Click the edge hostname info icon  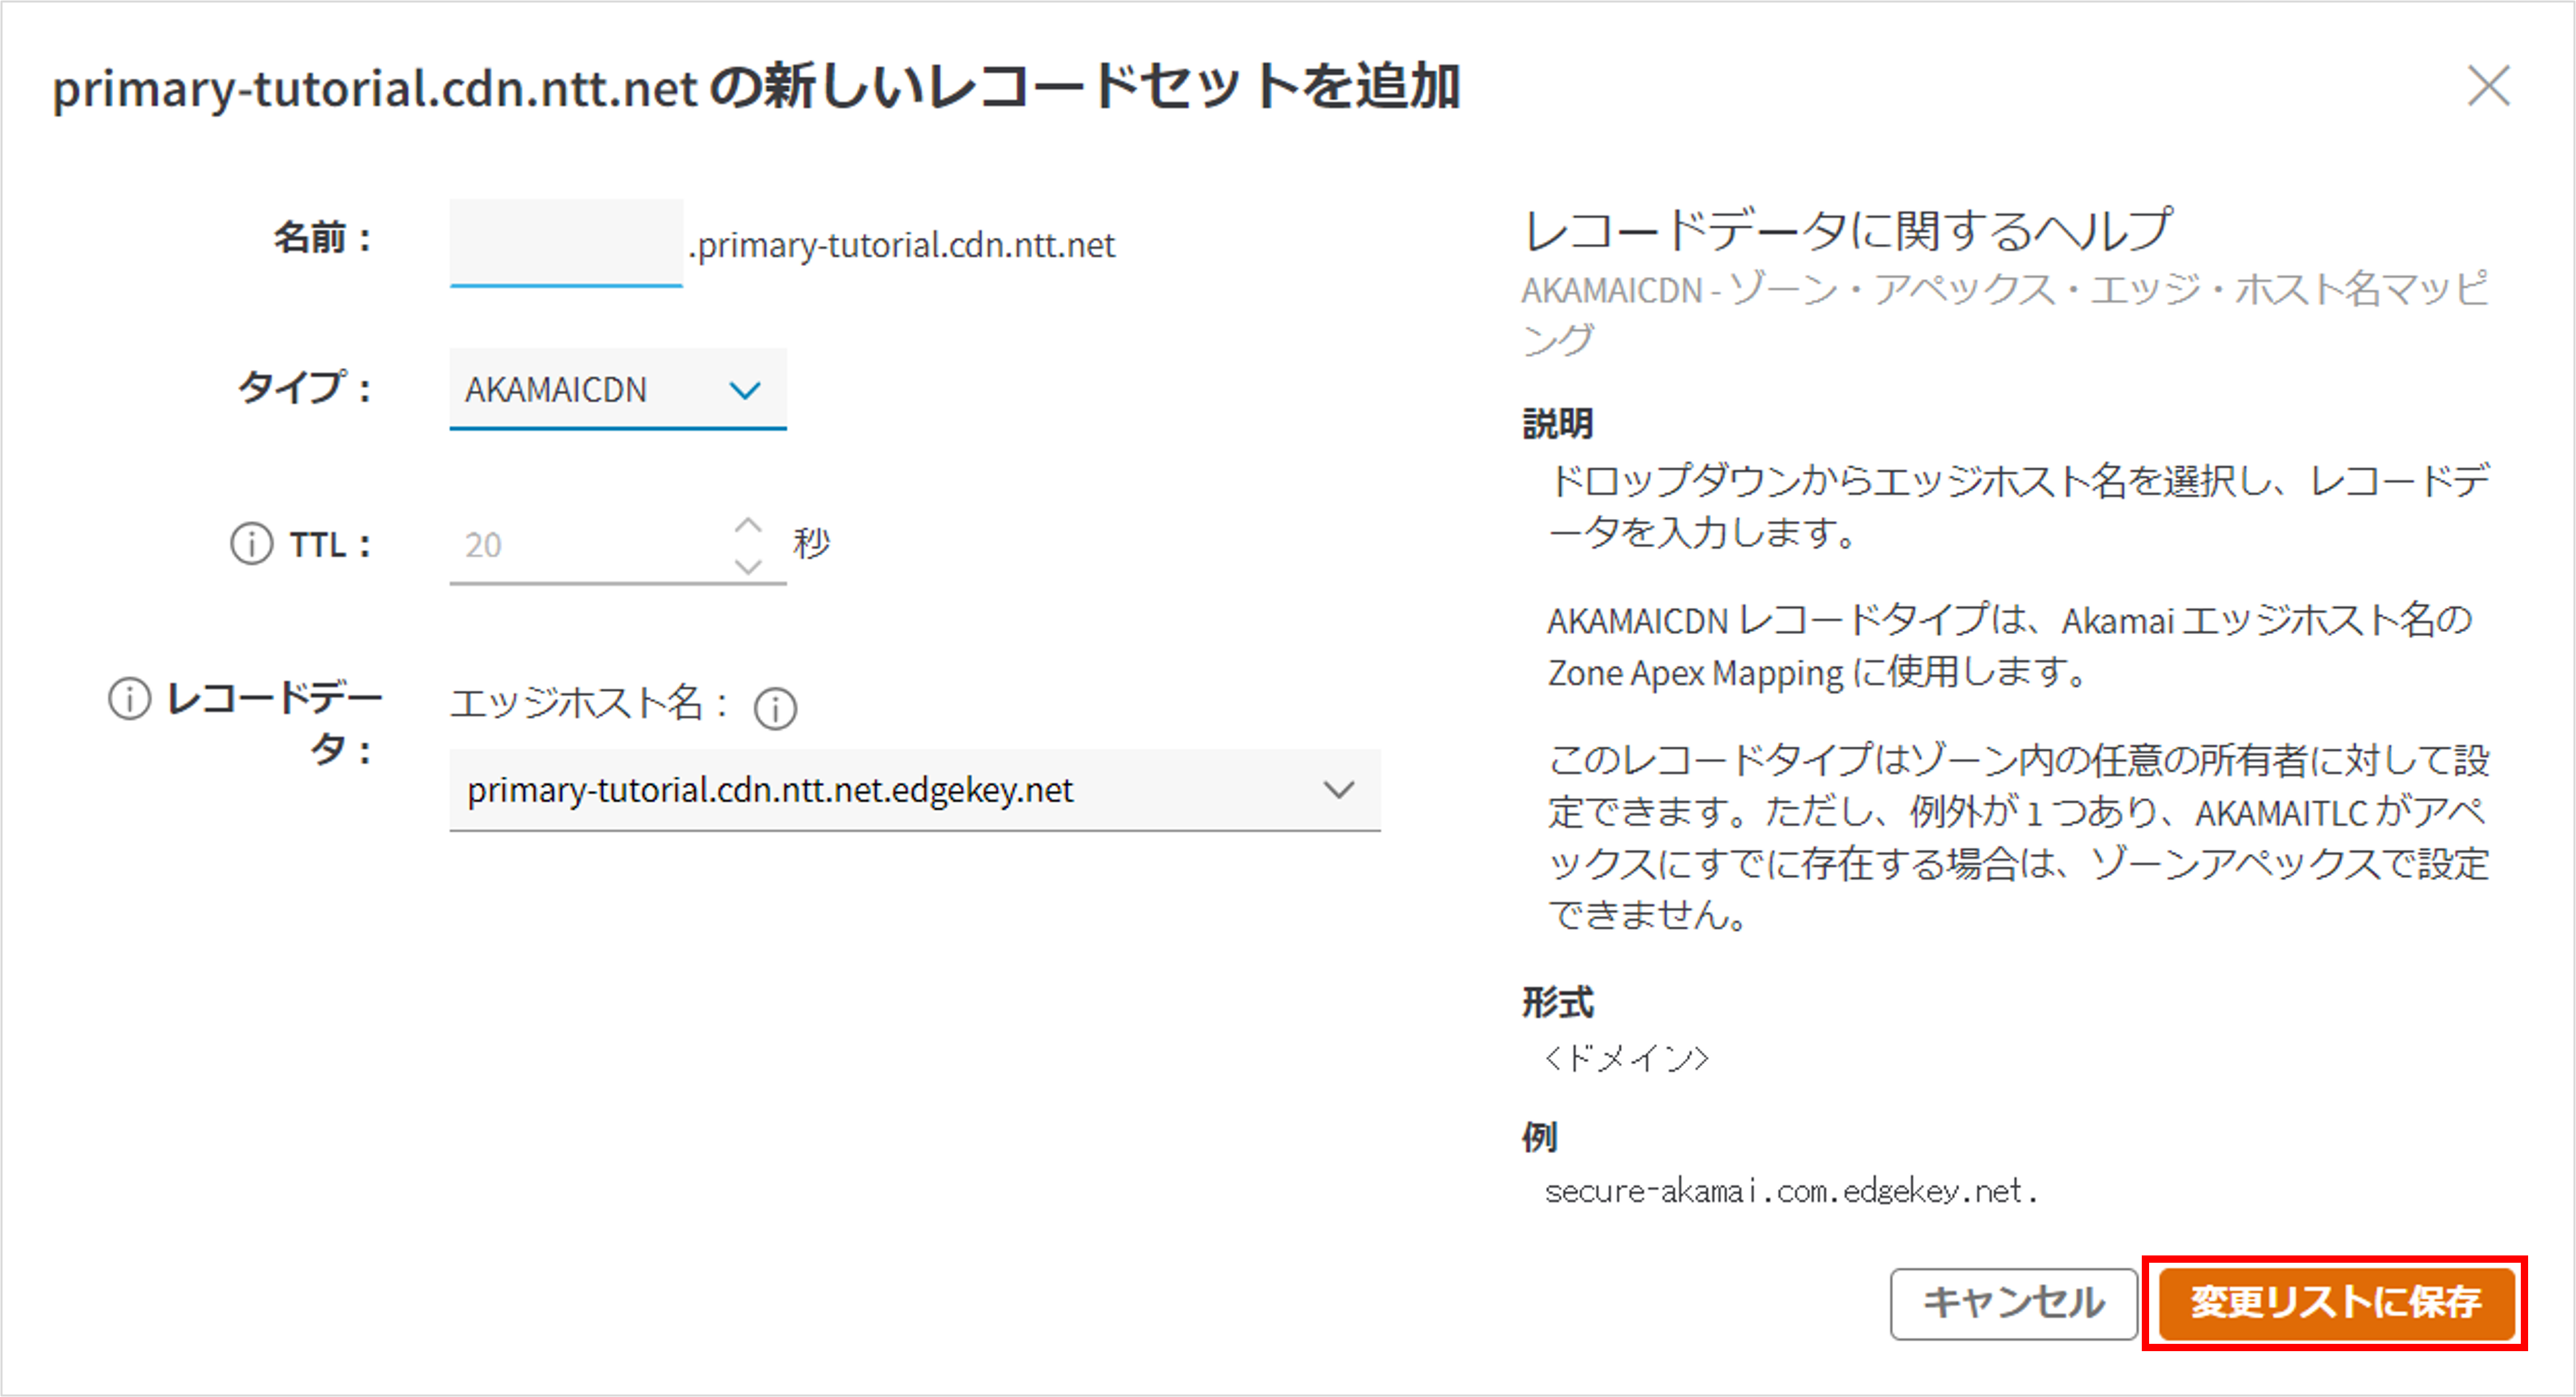click(x=775, y=708)
